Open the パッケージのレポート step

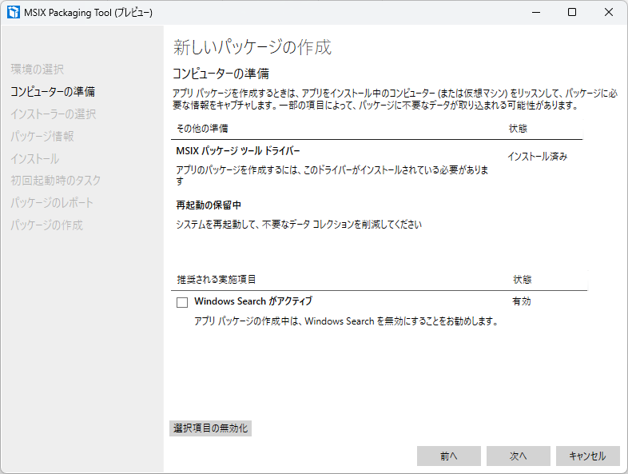tap(52, 203)
